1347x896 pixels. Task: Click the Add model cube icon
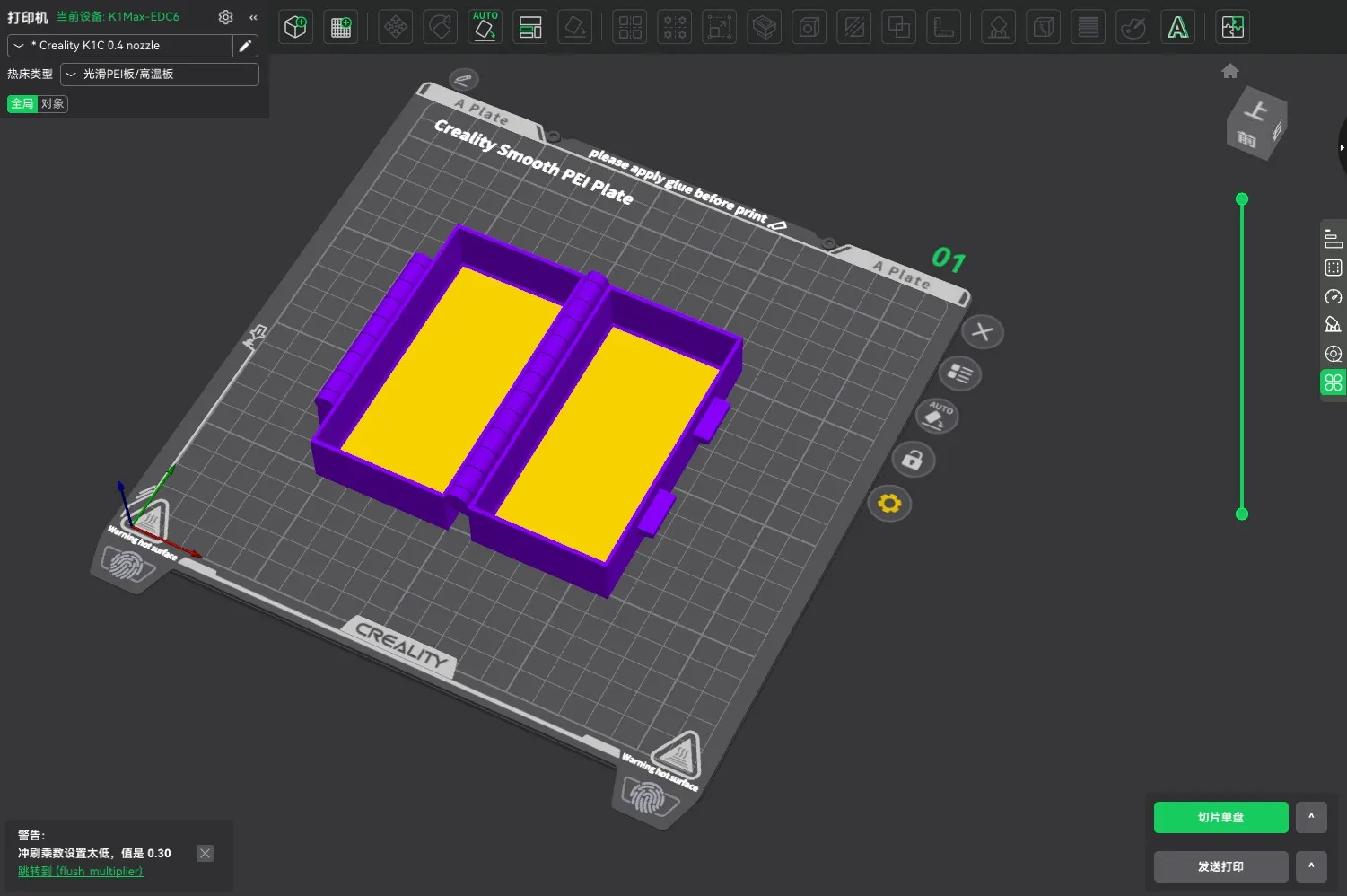click(x=295, y=27)
